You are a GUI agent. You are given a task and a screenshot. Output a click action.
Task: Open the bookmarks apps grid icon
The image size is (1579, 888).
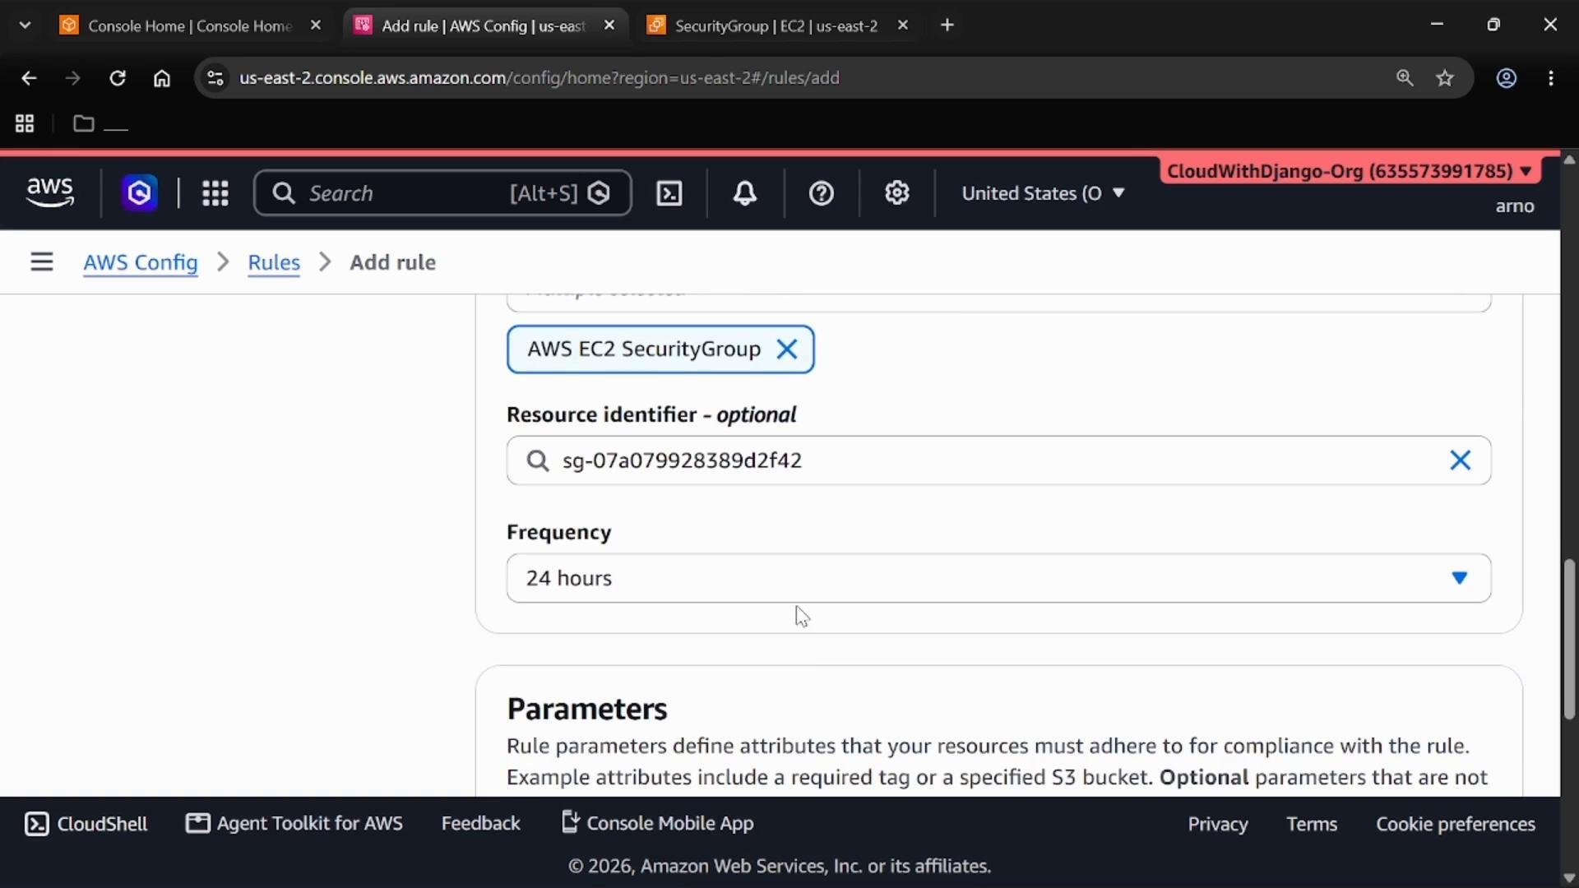click(25, 123)
